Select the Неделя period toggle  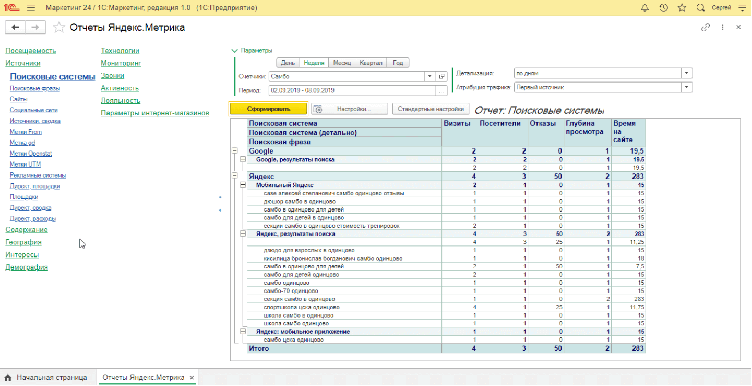coord(314,63)
